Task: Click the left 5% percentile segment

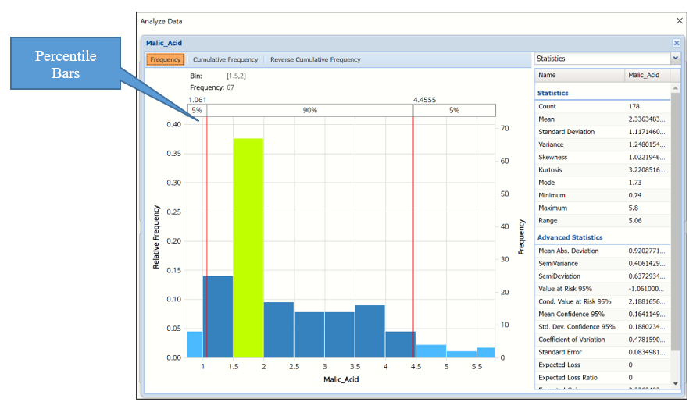Action: 197,111
